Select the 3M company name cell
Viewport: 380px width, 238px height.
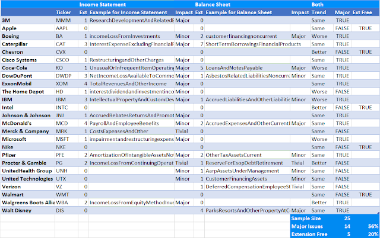(28, 20)
